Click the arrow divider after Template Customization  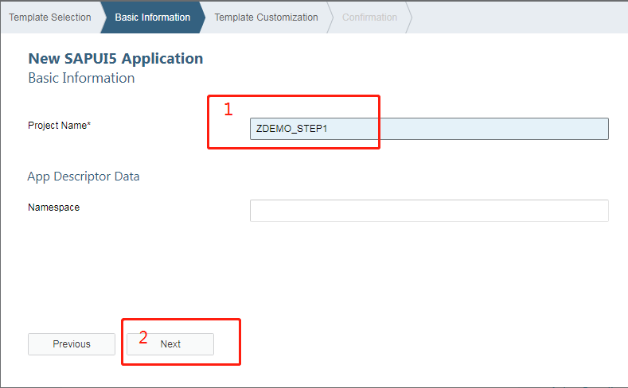(x=330, y=17)
